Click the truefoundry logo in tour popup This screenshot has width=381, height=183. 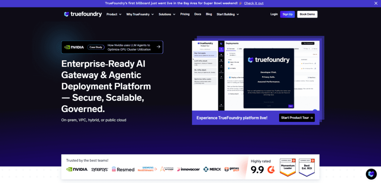tap(269, 60)
